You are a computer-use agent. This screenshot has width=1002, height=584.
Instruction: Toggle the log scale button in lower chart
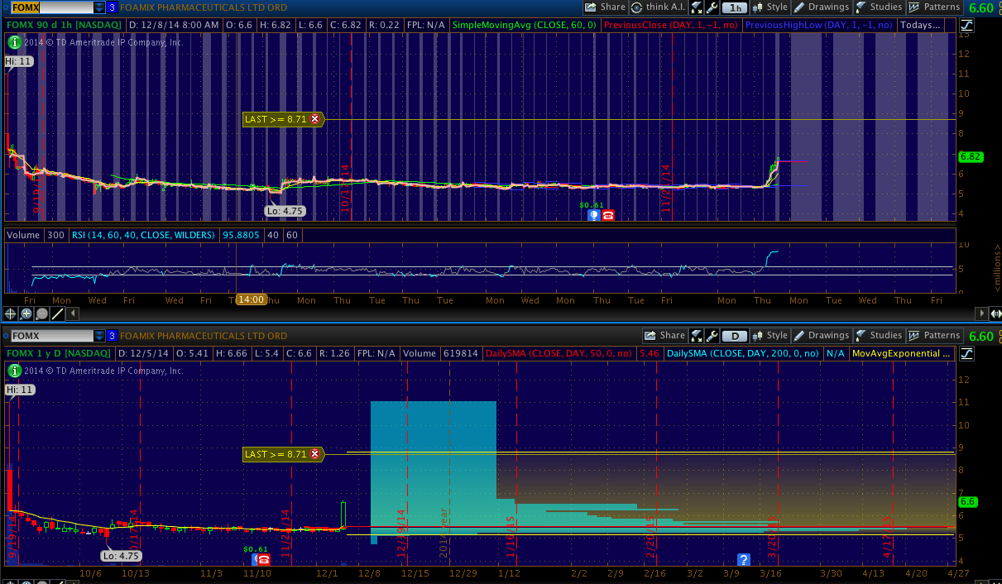point(966,353)
